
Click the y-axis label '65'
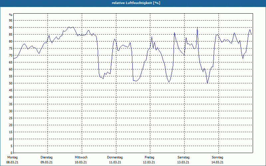coord(11,62)
